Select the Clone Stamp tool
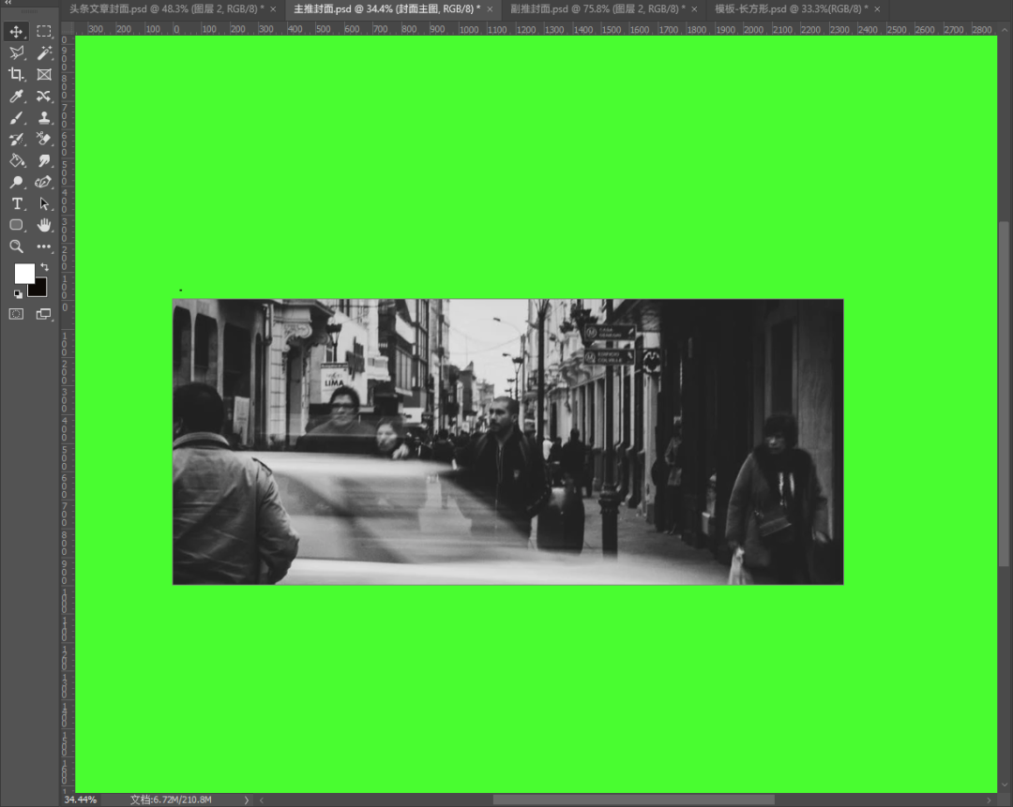Image resolution: width=1013 pixels, height=807 pixels. [44, 117]
